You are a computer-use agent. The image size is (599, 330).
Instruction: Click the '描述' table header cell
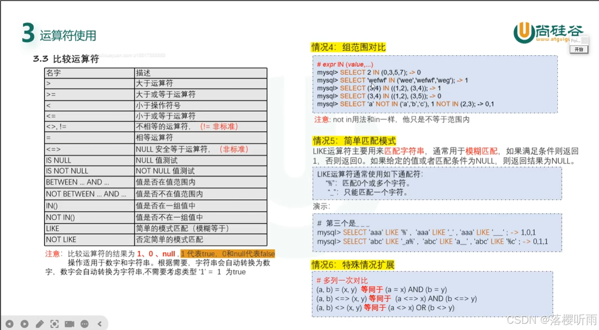click(x=201, y=73)
